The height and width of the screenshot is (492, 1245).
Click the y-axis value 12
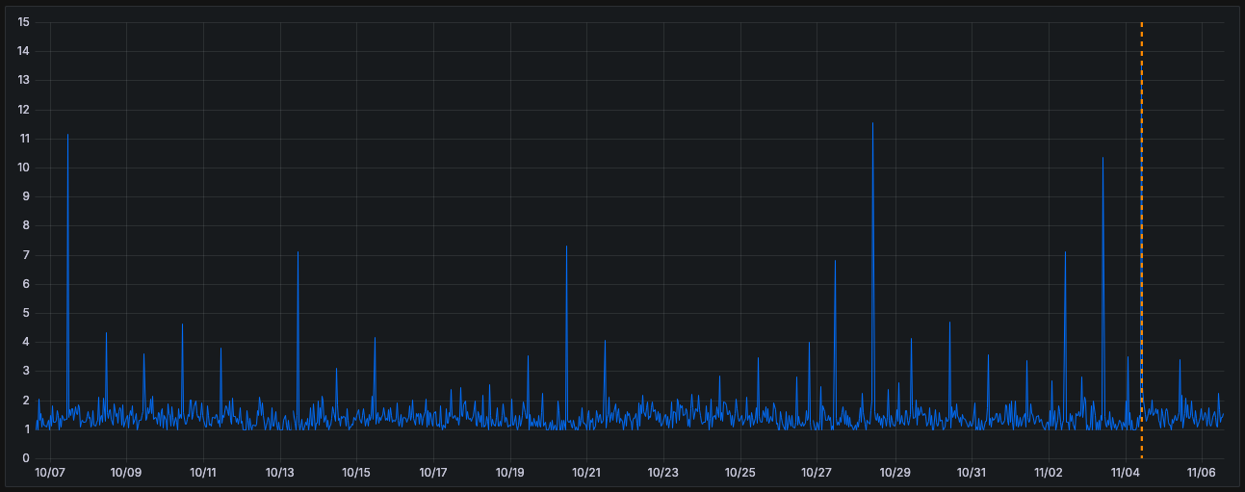(x=23, y=110)
